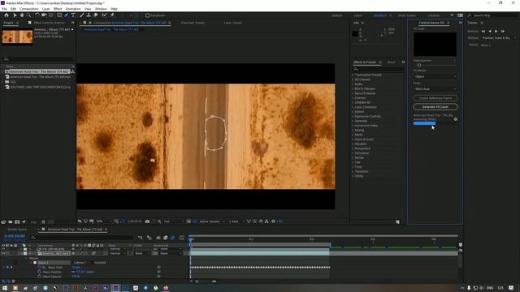Open the Effect menu
Screen dimensions: 520x292
click(x=58, y=9)
